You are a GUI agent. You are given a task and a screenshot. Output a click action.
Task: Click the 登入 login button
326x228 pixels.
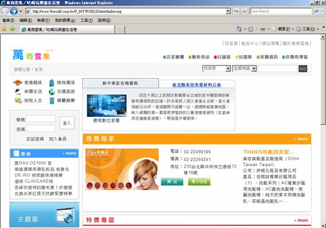coord(67,123)
